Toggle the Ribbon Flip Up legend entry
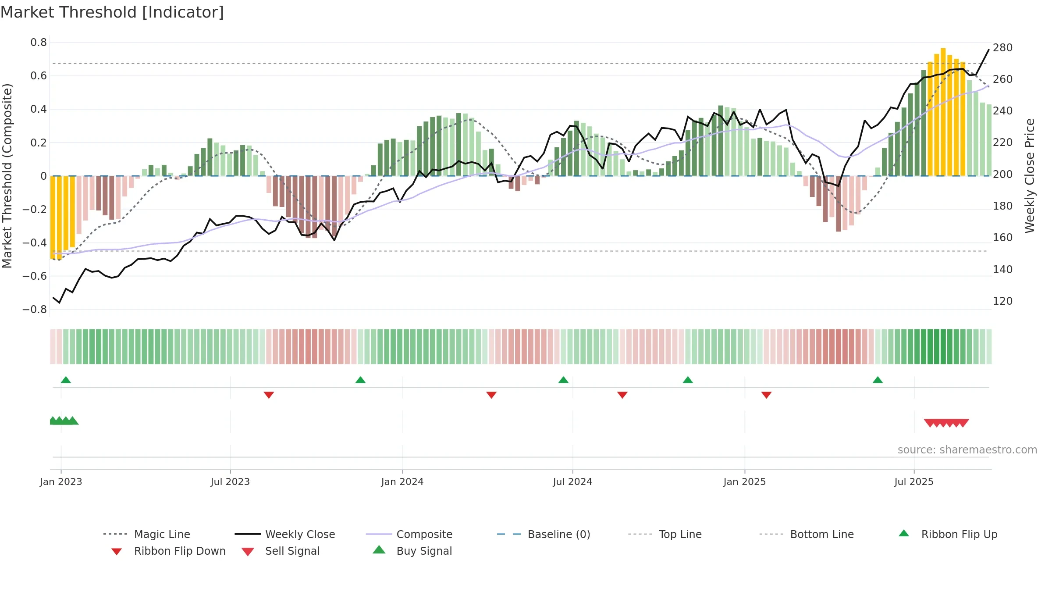 (948, 534)
